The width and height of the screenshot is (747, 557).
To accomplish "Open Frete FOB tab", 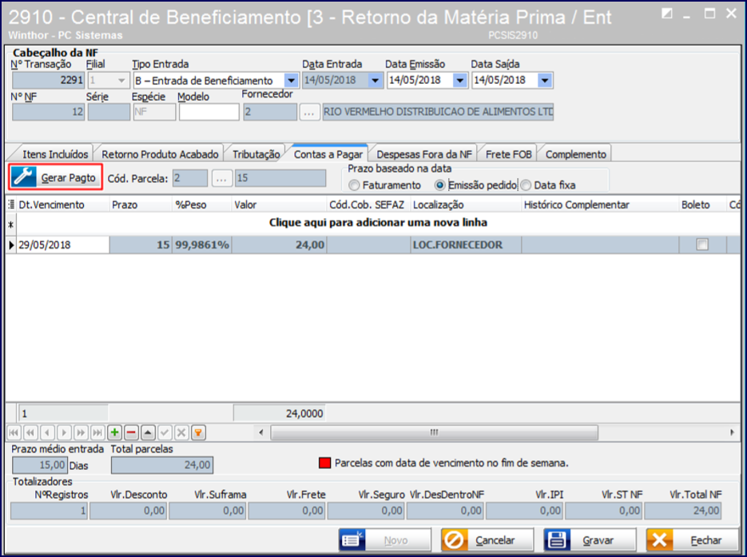I will pos(508,154).
